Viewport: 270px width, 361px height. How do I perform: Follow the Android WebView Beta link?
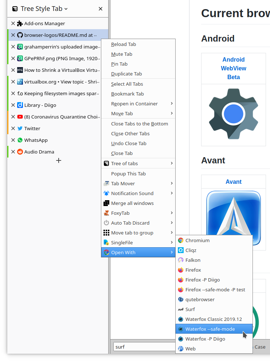click(x=234, y=69)
